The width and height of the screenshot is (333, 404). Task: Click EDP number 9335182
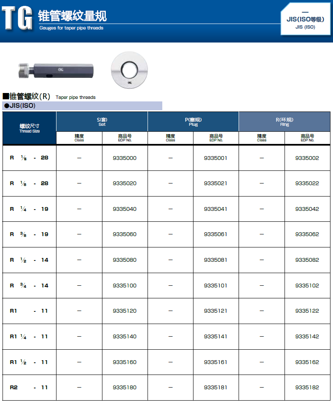pos(307,388)
